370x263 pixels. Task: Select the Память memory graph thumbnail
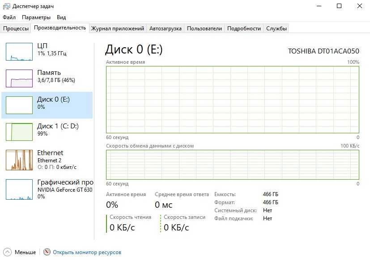click(19, 78)
